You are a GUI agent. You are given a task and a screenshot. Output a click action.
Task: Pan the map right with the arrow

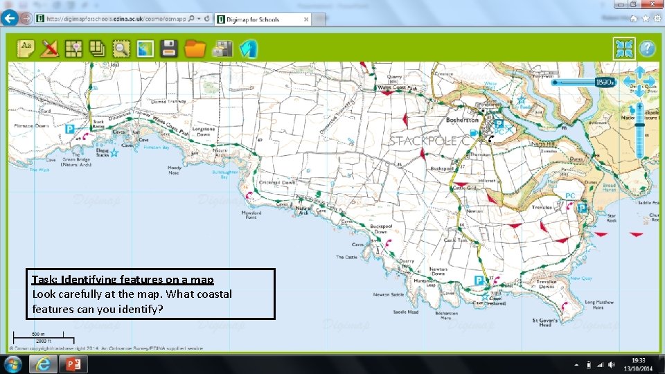pyautogui.click(x=650, y=82)
